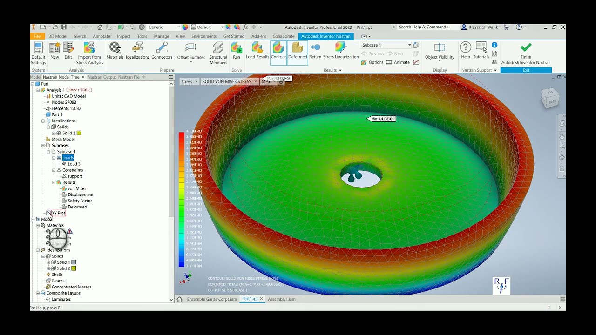596x335 pixels.
Task: Open Nastran Tutorials
Action: pos(481,51)
